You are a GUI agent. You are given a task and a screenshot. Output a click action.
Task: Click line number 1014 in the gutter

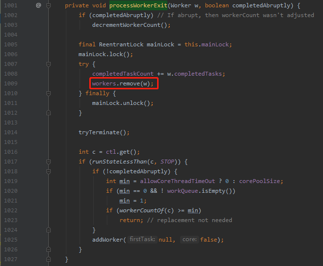tap(11, 132)
